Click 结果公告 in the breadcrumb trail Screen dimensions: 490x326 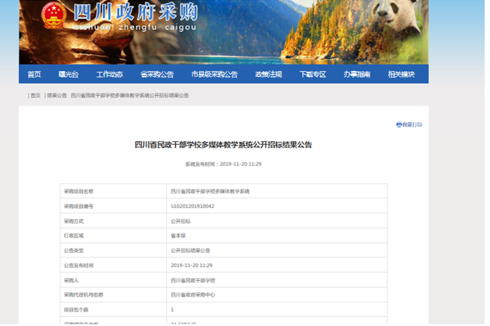[x=57, y=96]
